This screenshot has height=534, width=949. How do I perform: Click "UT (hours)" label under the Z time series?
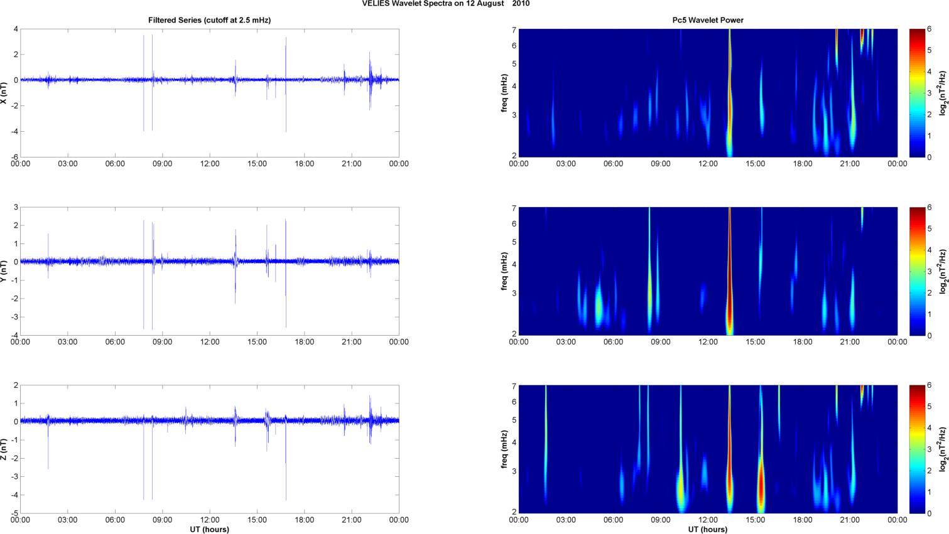point(210,530)
